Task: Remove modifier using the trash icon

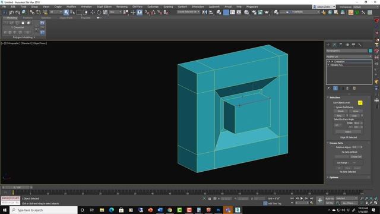Action: coord(347,89)
